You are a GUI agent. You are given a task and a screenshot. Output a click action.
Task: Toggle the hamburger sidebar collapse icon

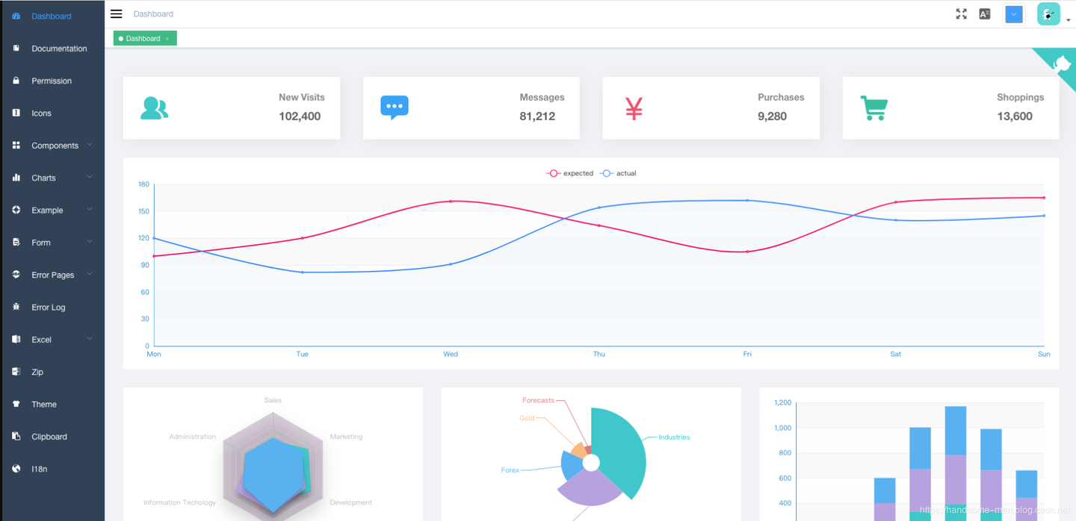(x=116, y=13)
